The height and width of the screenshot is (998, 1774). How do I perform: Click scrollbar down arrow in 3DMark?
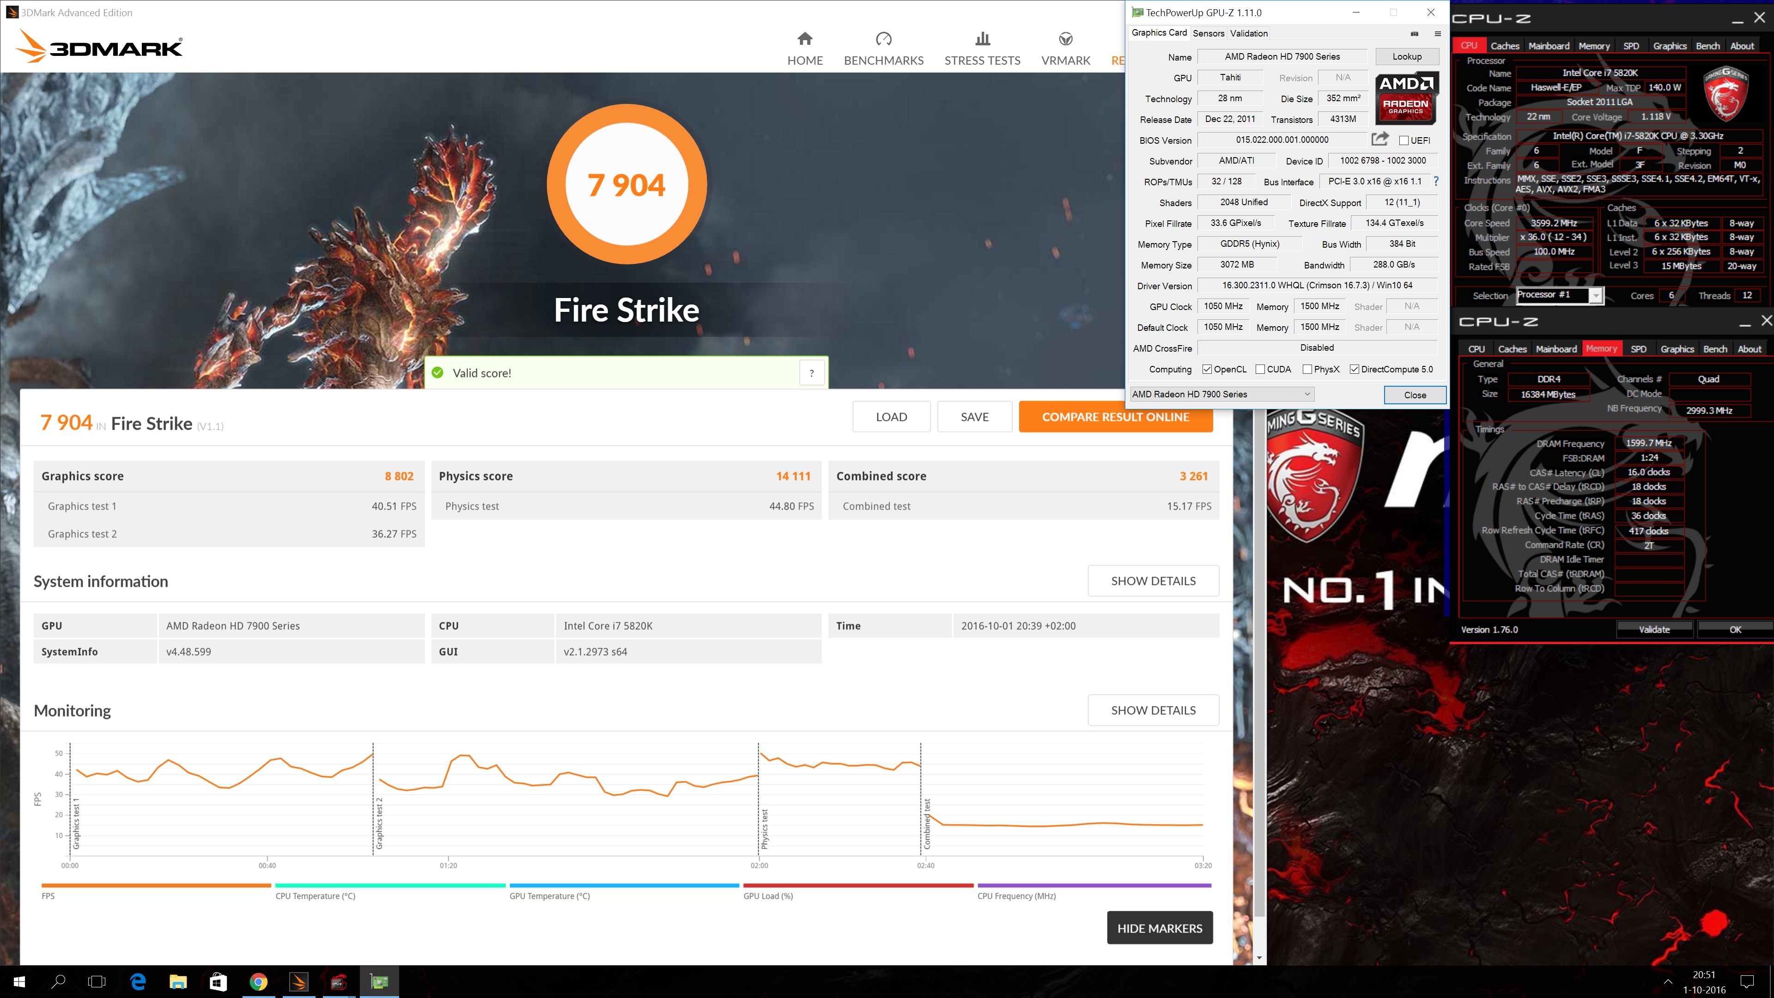[1259, 957]
